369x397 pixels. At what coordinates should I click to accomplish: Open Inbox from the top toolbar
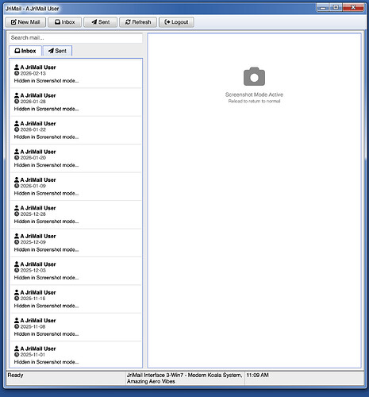pos(65,22)
